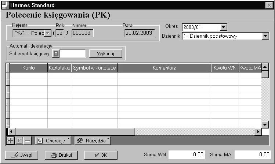Click the Symbol w kartotece column header
The width and height of the screenshot is (275, 164).
[94, 68]
